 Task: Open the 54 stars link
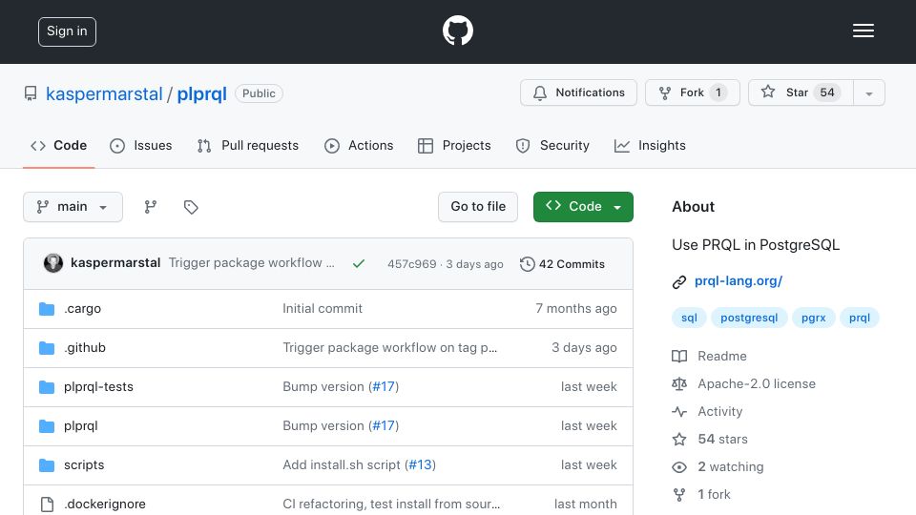(x=722, y=439)
